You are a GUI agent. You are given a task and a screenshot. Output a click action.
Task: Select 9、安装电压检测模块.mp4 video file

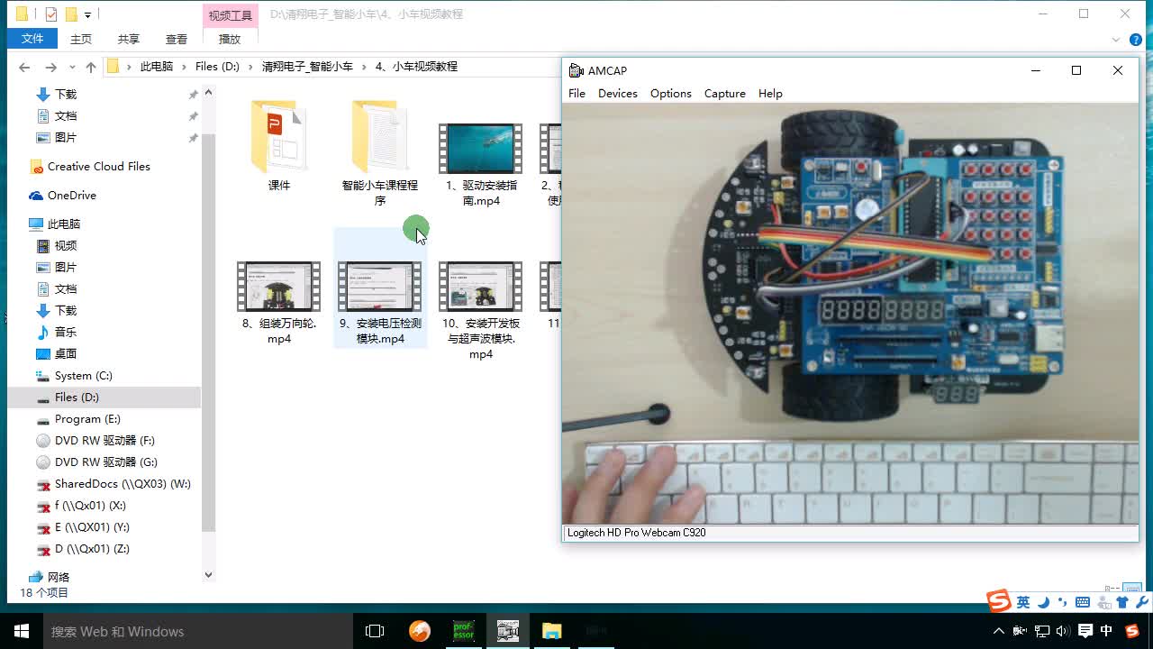pyautogui.click(x=379, y=303)
